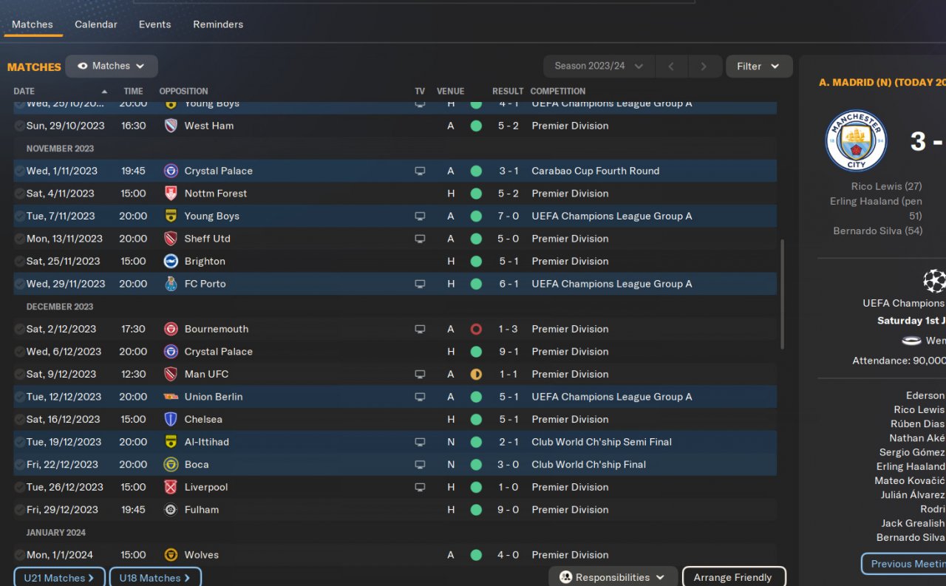
Task: Click the orange draw indicator for Man UFC
Action: tap(476, 374)
